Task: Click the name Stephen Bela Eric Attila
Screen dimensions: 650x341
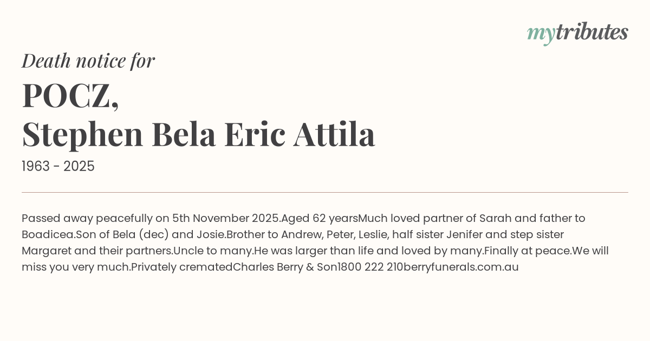Action: pos(198,134)
